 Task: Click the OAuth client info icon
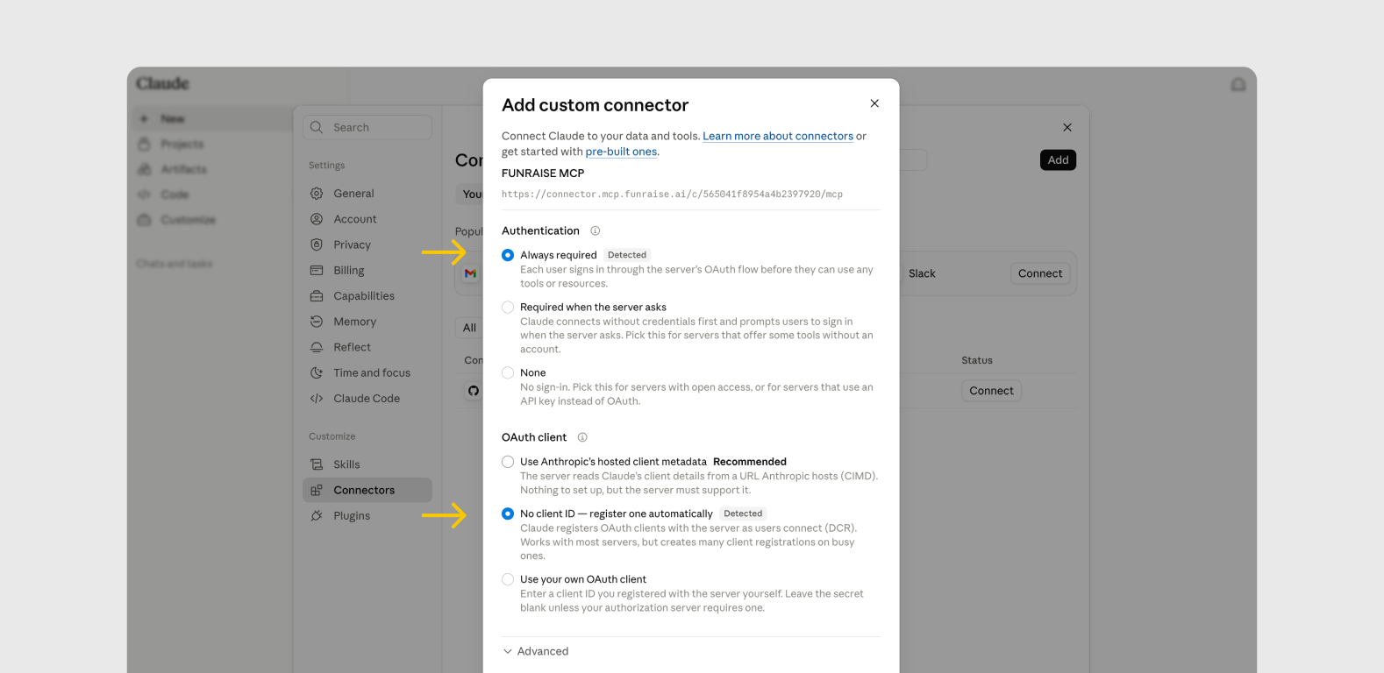582,437
